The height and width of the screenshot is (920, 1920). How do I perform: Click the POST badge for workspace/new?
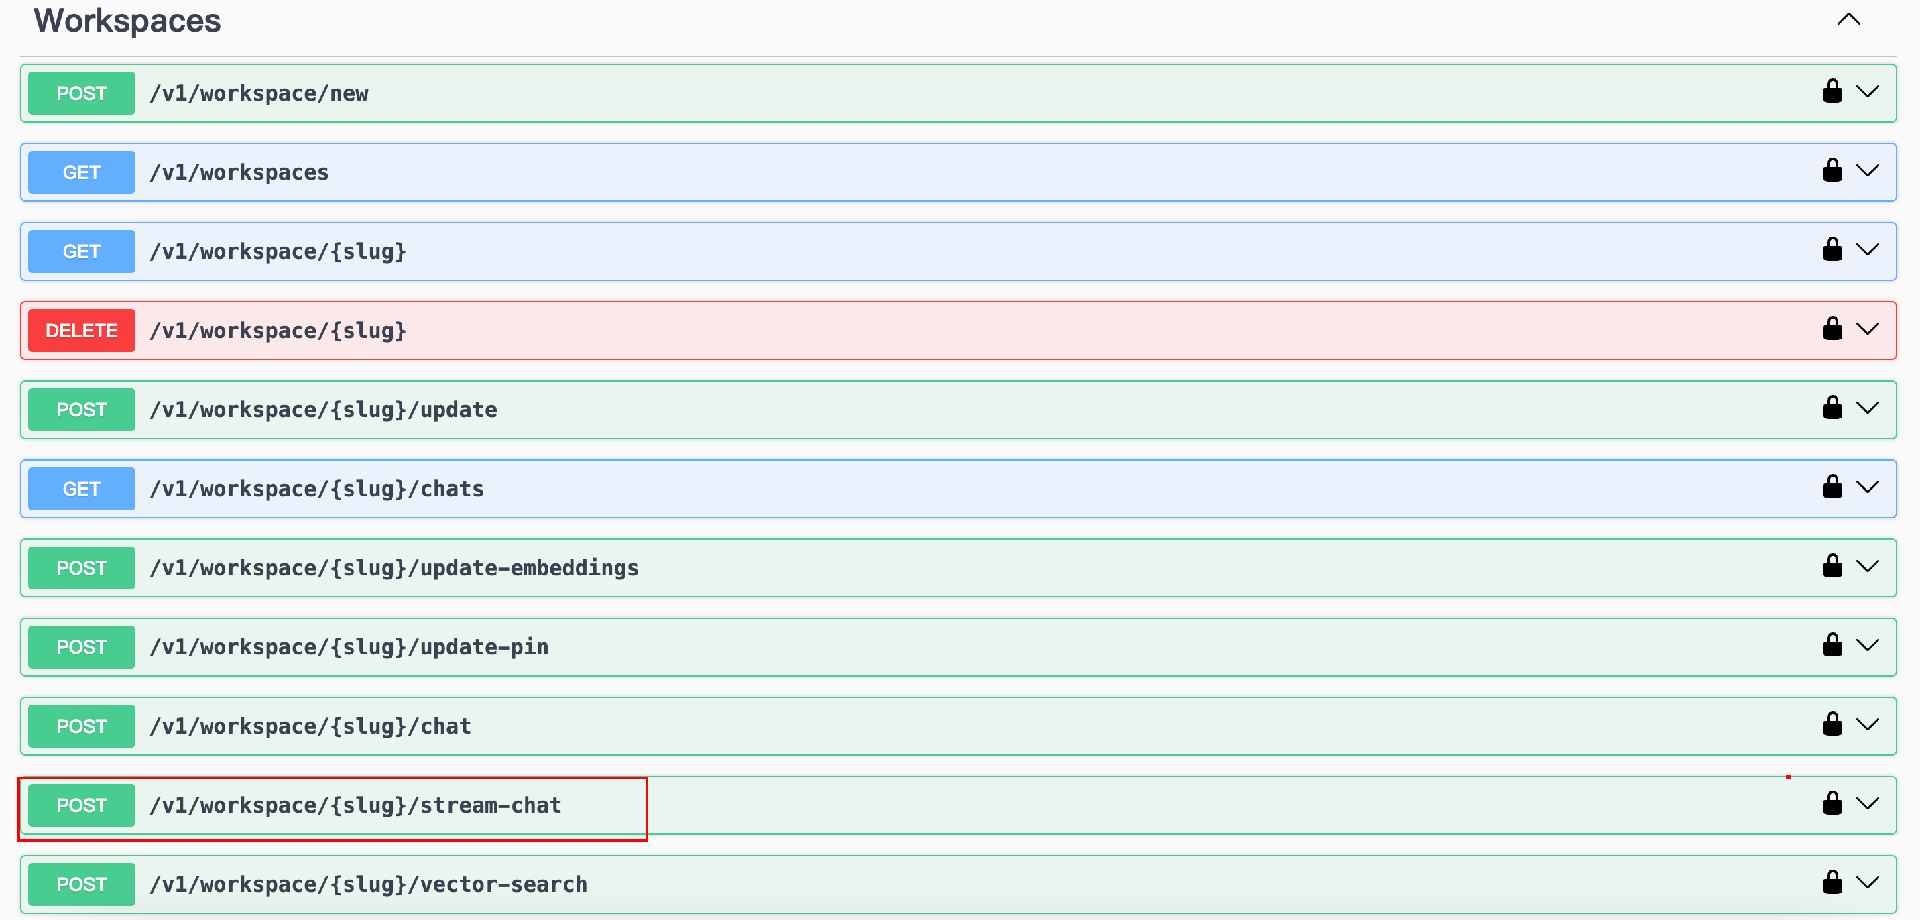click(81, 93)
